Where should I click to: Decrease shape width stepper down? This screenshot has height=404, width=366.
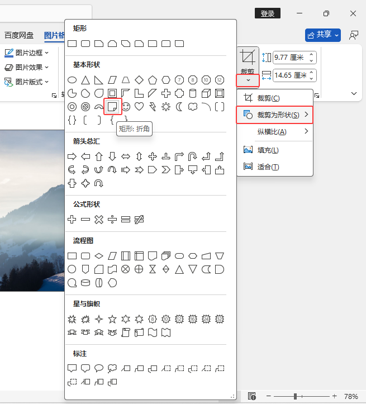tap(311, 78)
